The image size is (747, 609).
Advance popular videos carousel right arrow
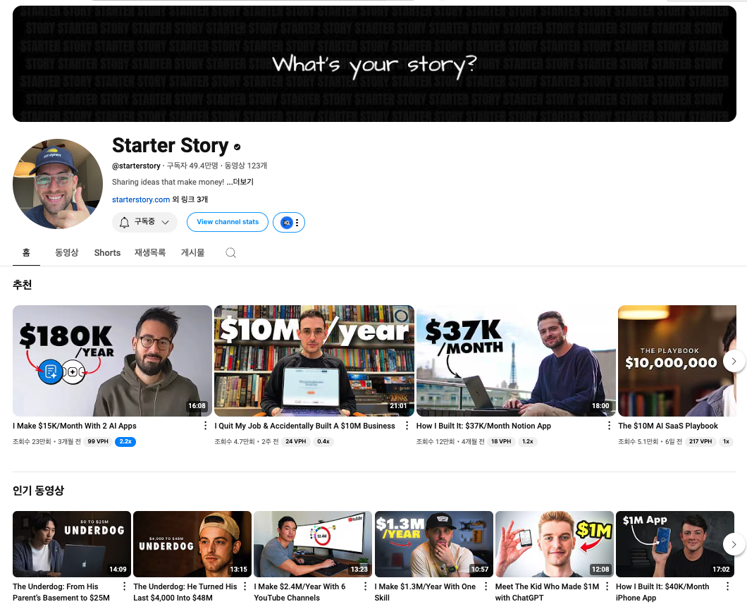[734, 544]
